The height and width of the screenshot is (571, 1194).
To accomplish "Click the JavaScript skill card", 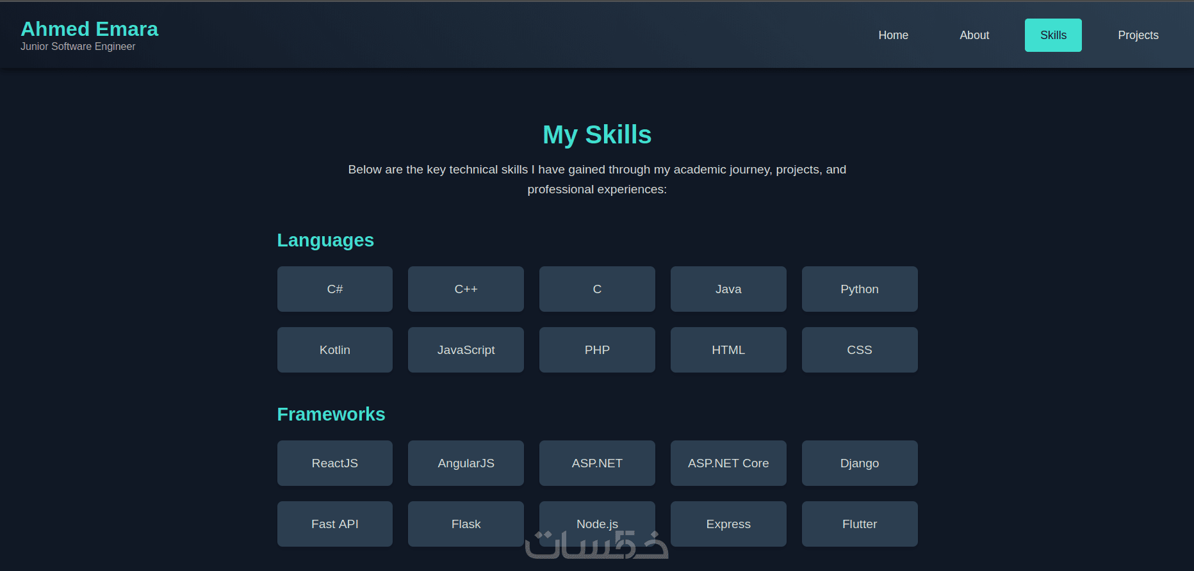I will point(466,350).
